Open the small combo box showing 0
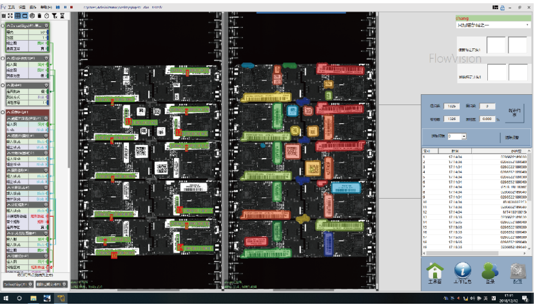Image resolution: width=535 pixels, height=307 pixels. pyautogui.click(x=457, y=136)
